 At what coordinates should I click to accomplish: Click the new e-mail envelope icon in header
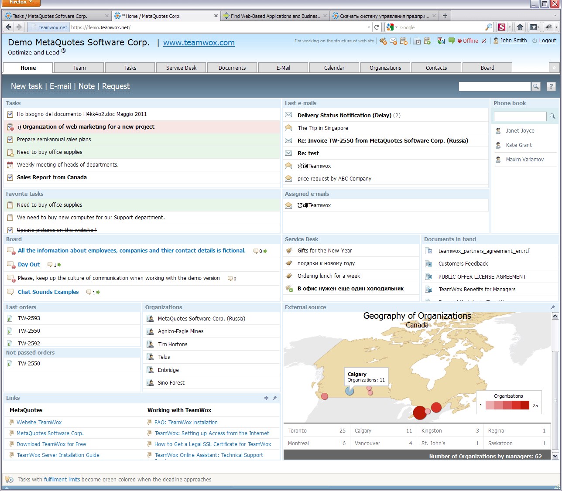click(x=393, y=41)
